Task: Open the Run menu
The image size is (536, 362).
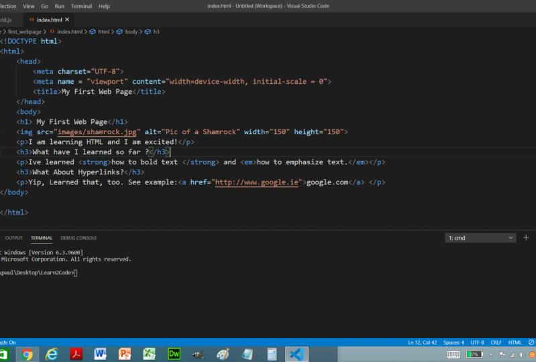Action: click(x=60, y=6)
